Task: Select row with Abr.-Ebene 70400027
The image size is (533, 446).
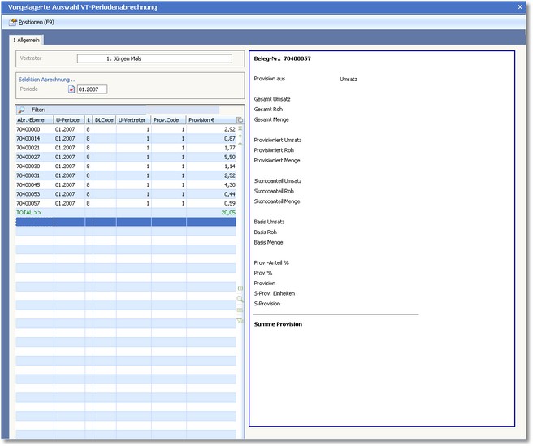Action: pos(34,157)
